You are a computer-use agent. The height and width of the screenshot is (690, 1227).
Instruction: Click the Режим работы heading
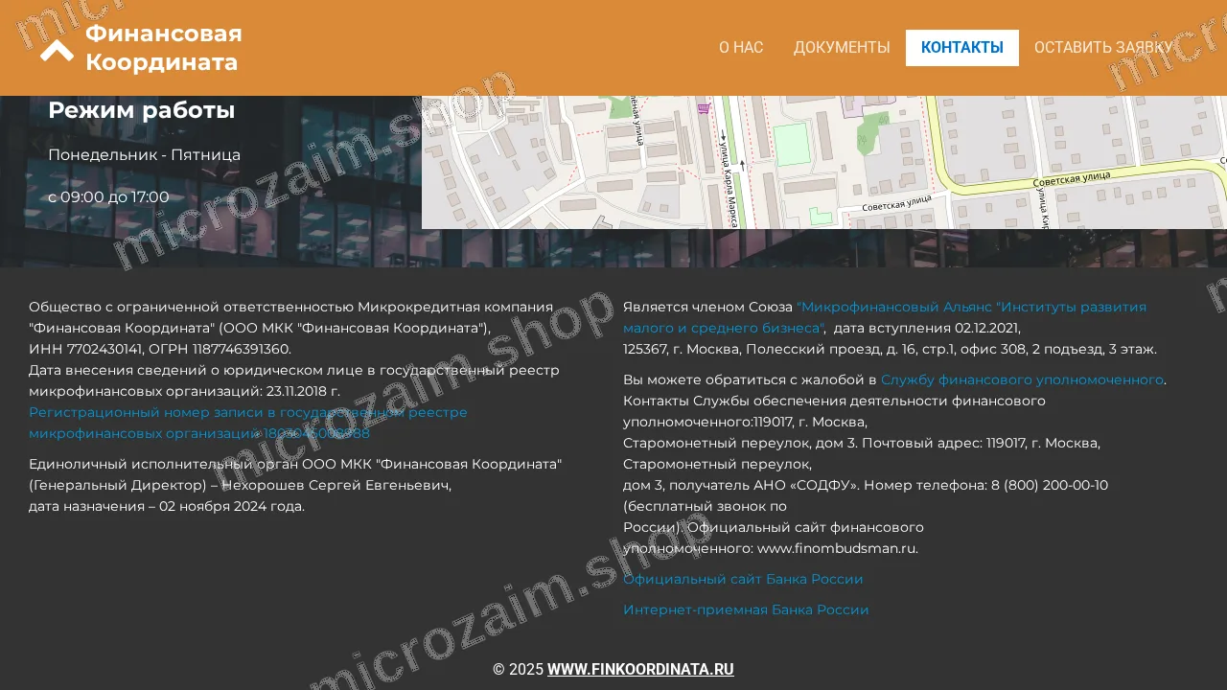pyautogui.click(x=142, y=110)
